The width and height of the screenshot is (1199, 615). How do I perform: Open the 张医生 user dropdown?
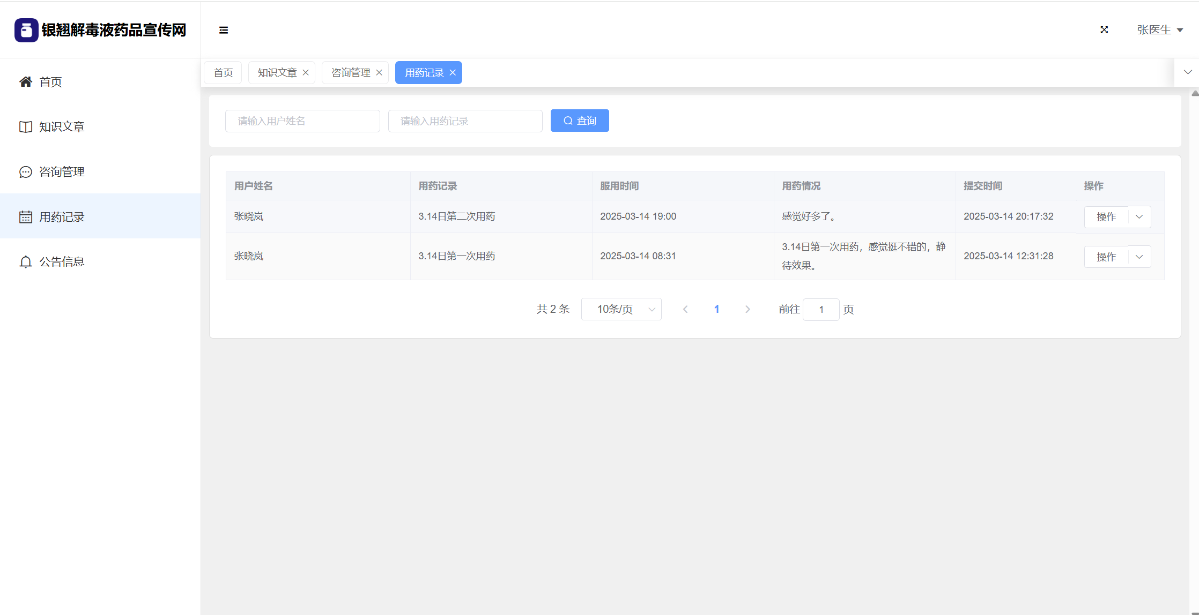click(1159, 30)
